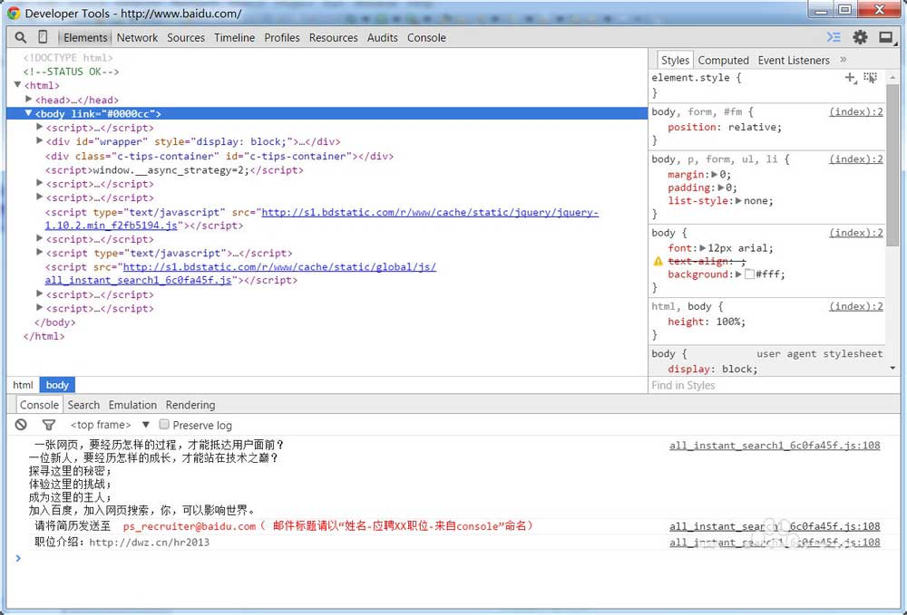The height and width of the screenshot is (615, 907).
Task: Click the show console drawer icon
Action: [x=834, y=37]
